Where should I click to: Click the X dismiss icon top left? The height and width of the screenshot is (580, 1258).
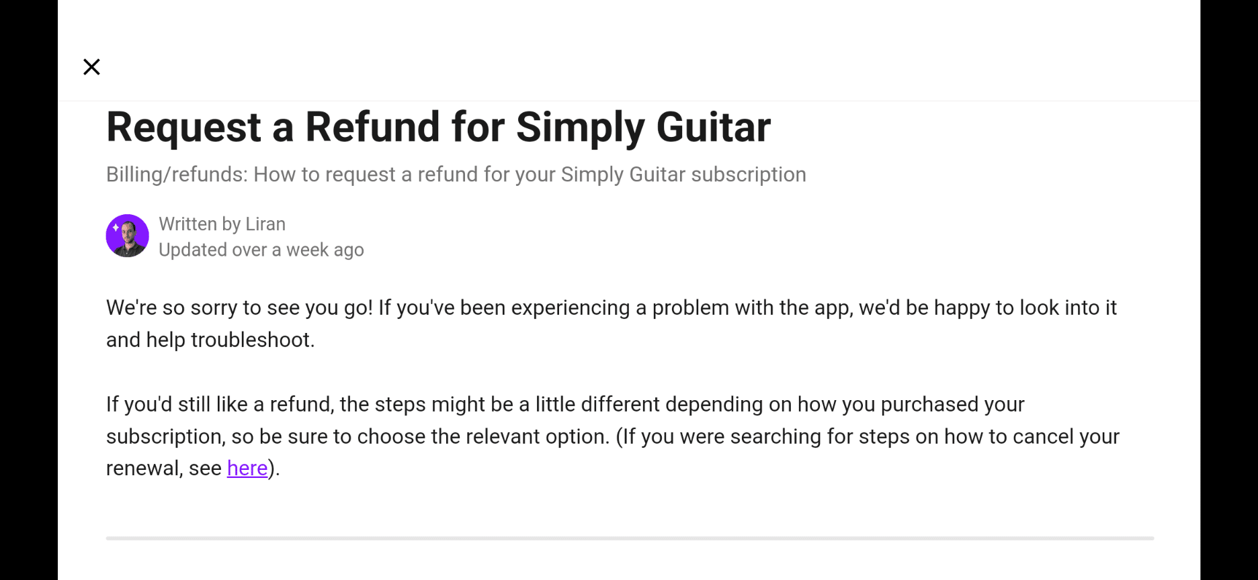(x=91, y=66)
